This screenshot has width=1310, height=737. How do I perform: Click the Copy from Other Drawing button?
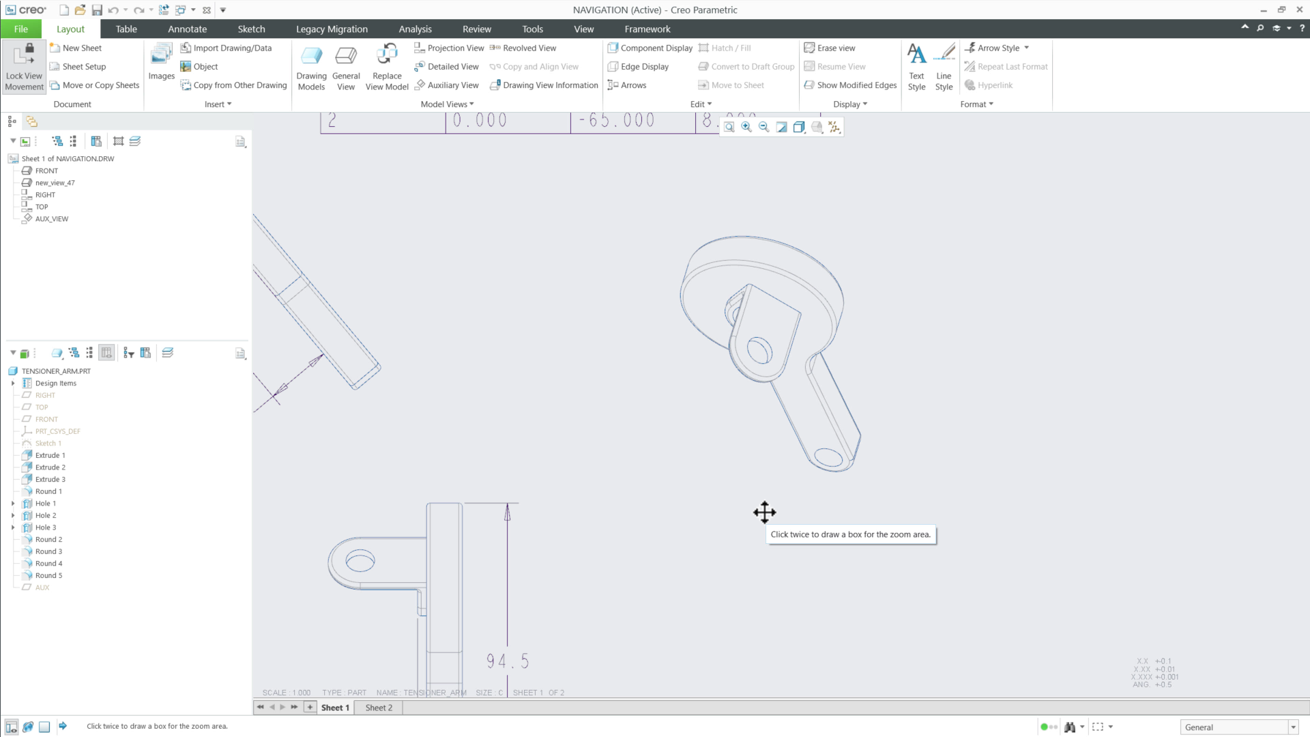pyautogui.click(x=234, y=85)
